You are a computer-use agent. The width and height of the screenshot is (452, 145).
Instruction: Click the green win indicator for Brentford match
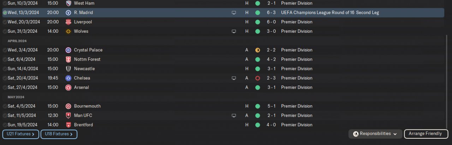258,125
